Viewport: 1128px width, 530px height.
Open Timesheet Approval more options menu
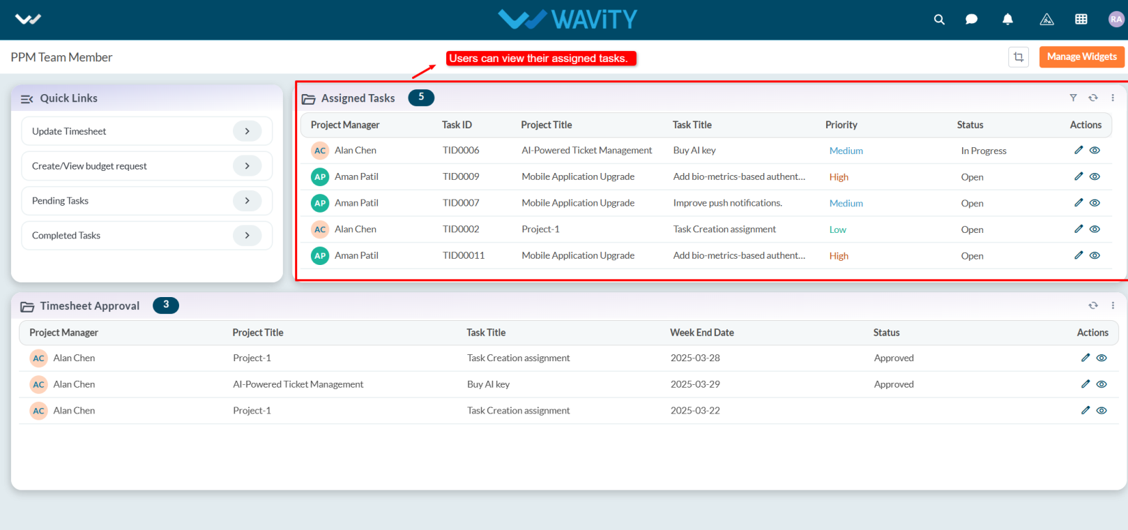[1113, 305]
